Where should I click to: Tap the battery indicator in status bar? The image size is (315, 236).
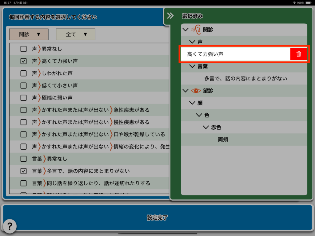309,2
